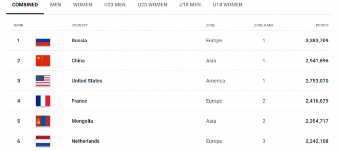The image size is (338, 151).
Task: Select the U18 WOMEN tab
Action: [x=227, y=5]
